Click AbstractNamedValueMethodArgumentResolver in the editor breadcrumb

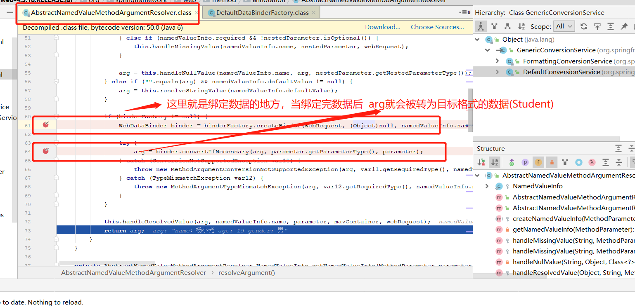[133, 273]
